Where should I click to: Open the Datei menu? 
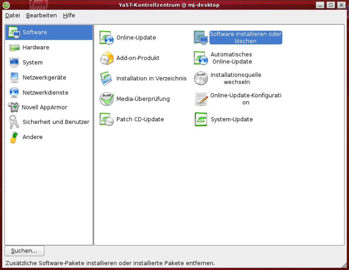(13, 16)
